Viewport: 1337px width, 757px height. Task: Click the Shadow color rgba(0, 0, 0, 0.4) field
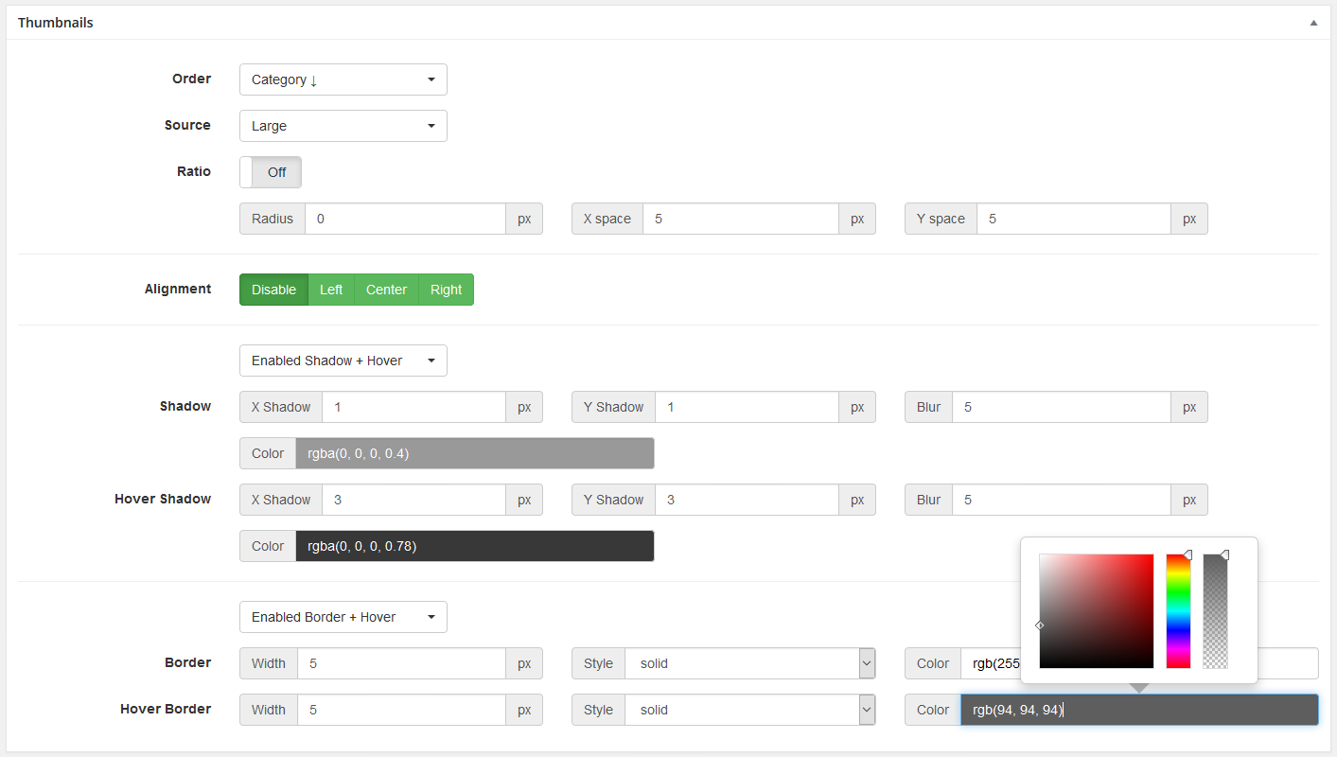(x=474, y=453)
